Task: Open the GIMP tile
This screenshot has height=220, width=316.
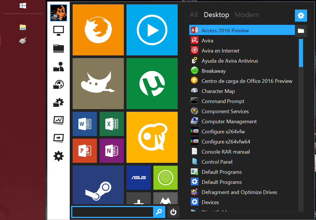Action: click(x=98, y=83)
